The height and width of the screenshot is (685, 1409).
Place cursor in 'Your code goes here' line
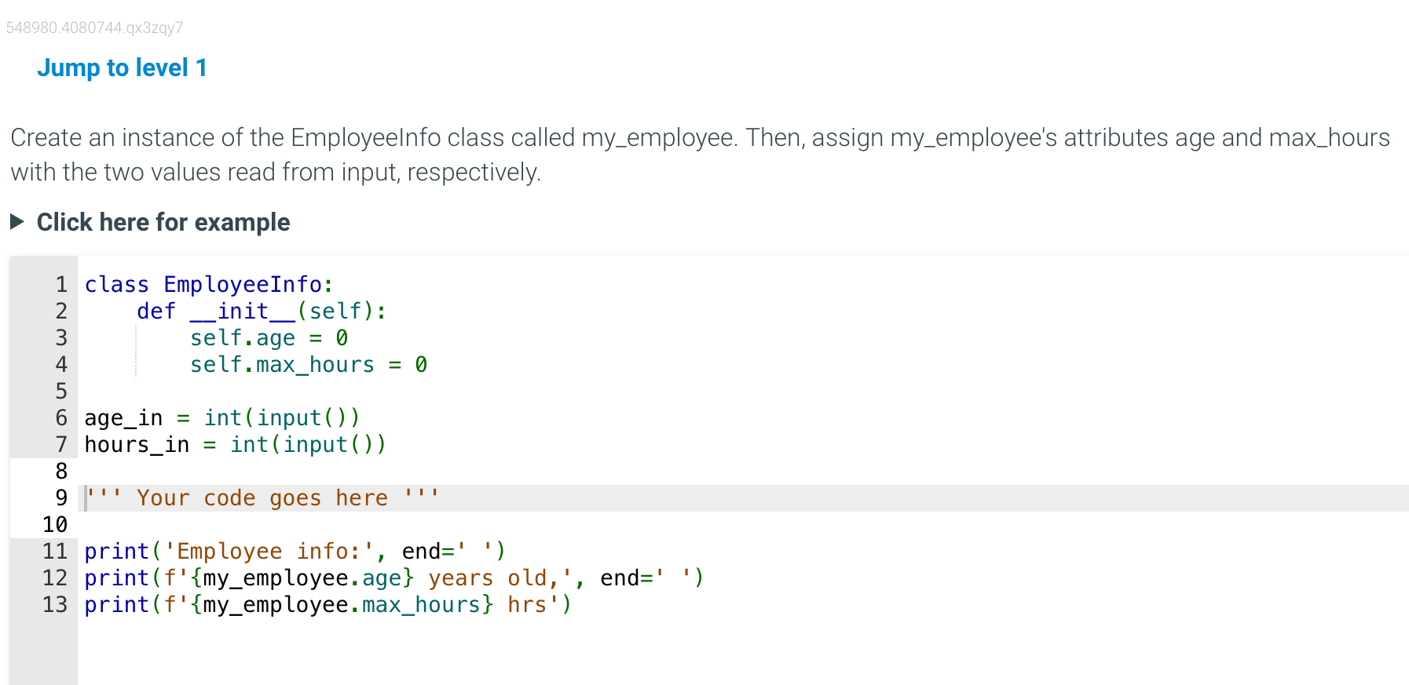pos(262,498)
